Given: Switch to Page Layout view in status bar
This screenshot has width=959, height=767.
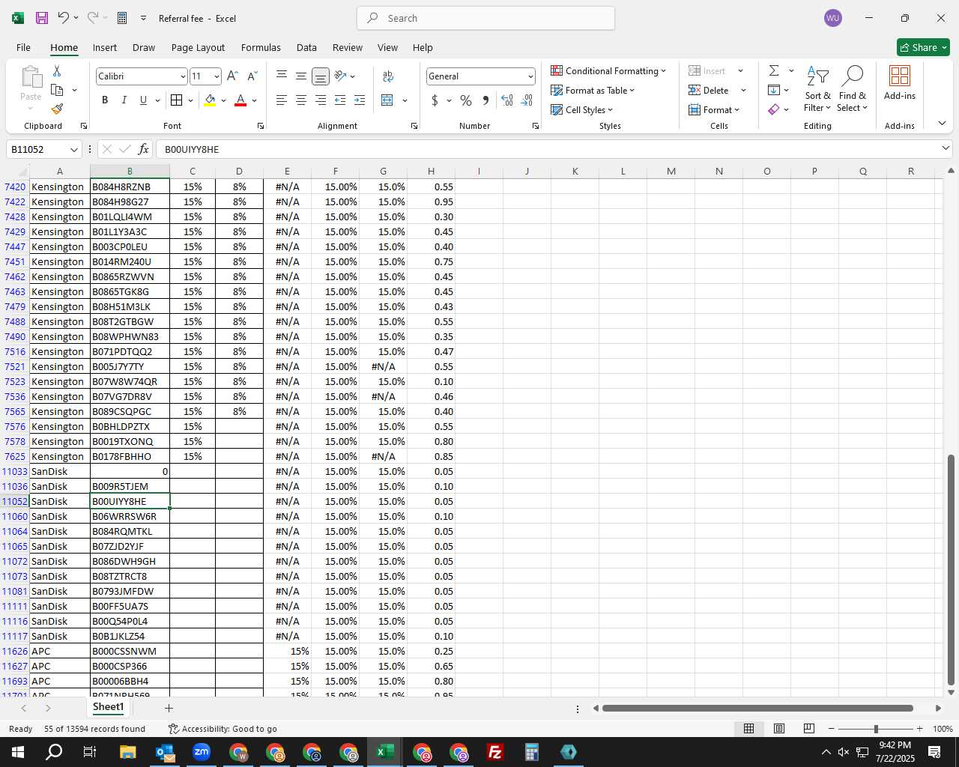Looking at the screenshot, I should 778,729.
